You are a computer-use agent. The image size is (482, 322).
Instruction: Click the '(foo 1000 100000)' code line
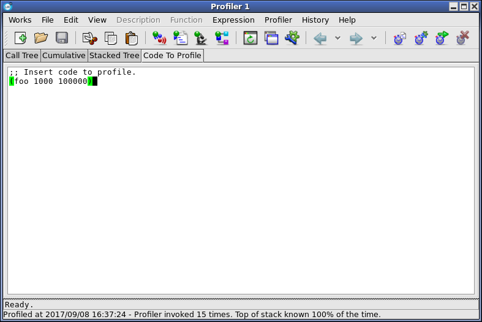51,81
